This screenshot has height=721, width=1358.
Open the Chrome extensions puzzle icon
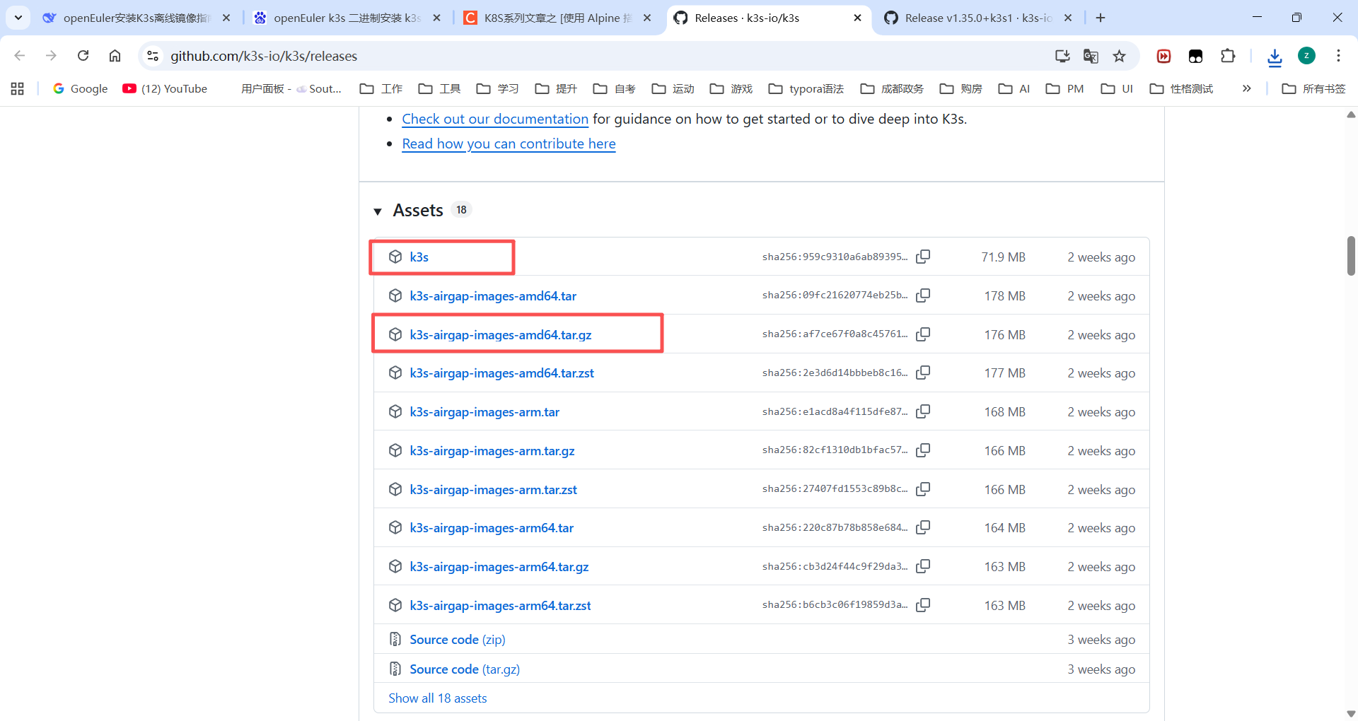1228,56
